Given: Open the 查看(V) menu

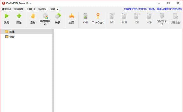Looking at the screenshot, I should [55, 9].
